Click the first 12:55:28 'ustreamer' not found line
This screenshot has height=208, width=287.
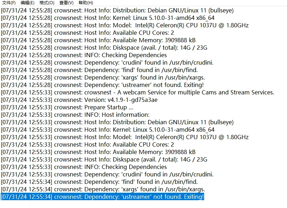(x=102, y=85)
